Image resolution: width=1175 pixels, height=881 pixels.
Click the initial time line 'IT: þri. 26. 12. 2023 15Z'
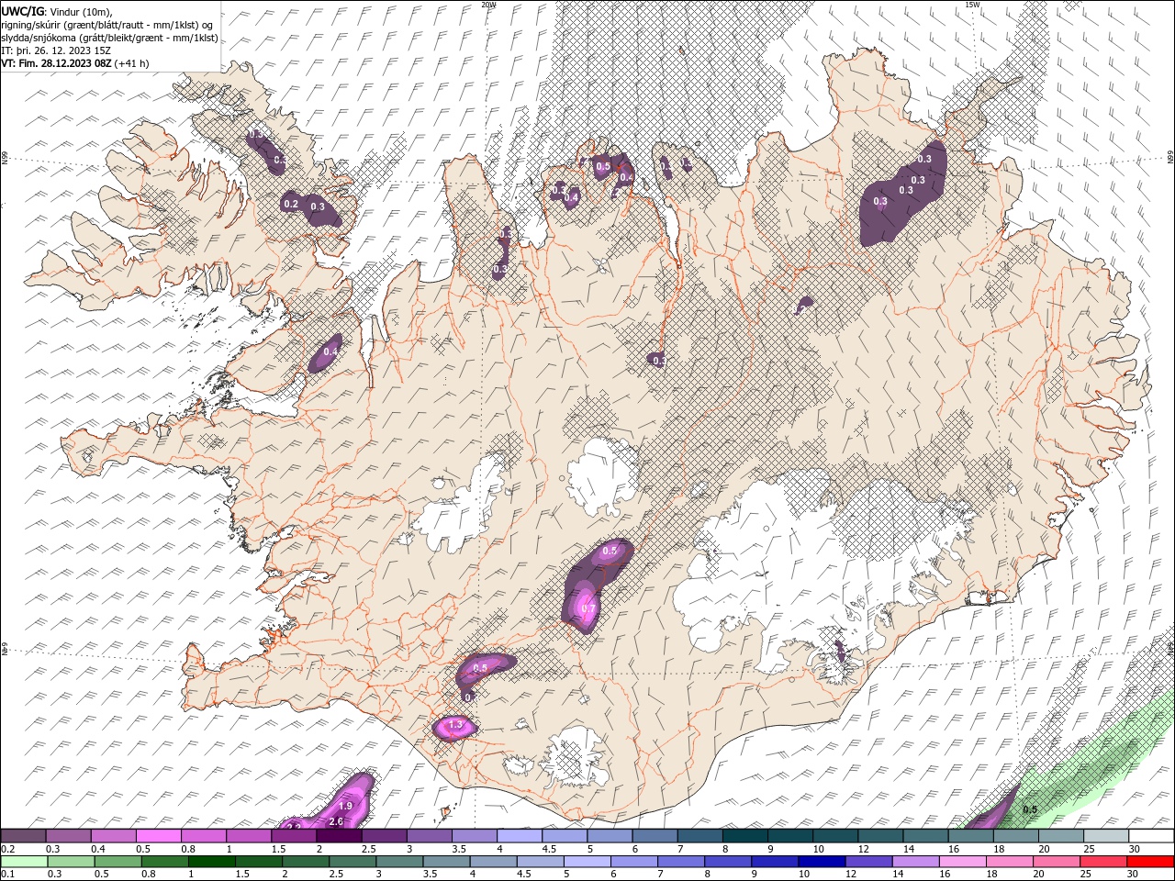point(56,50)
